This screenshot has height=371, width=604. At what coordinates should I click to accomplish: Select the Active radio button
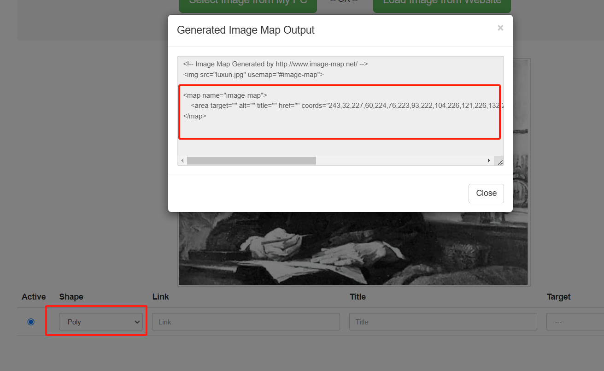pos(31,322)
